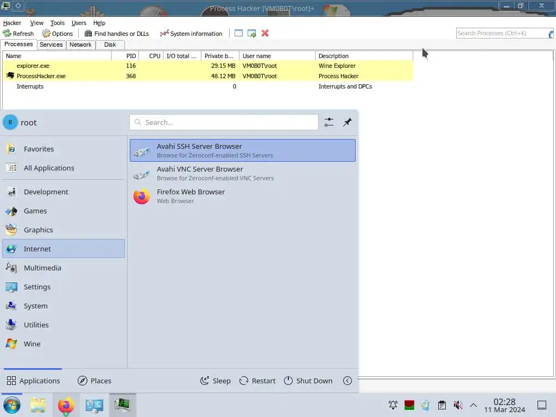Select the ProcessHacker.exe process row

click(x=208, y=76)
